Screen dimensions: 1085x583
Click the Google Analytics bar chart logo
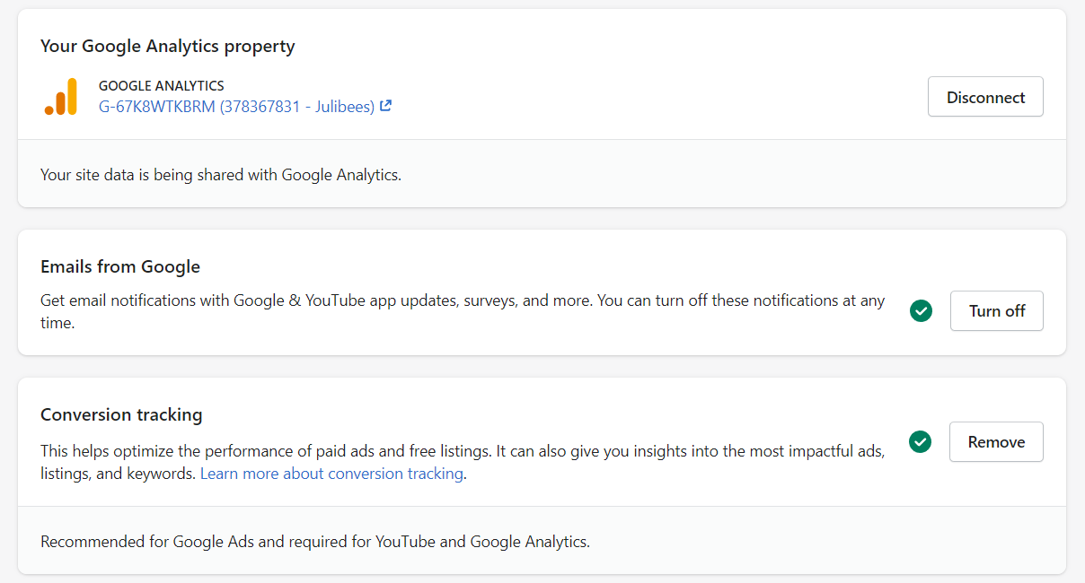pos(61,97)
